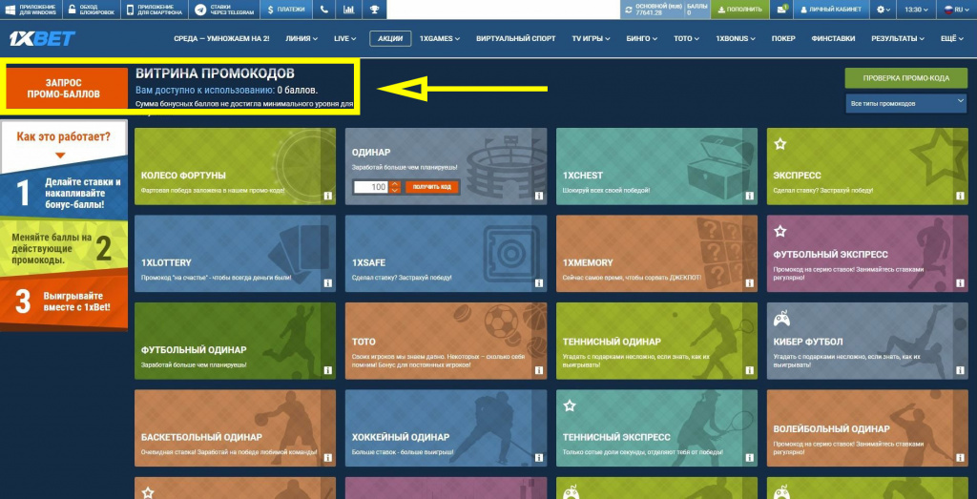The height and width of the screenshot is (499, 977).
Task: Open bets via Telegram link
Action: [x=224, y=10]
